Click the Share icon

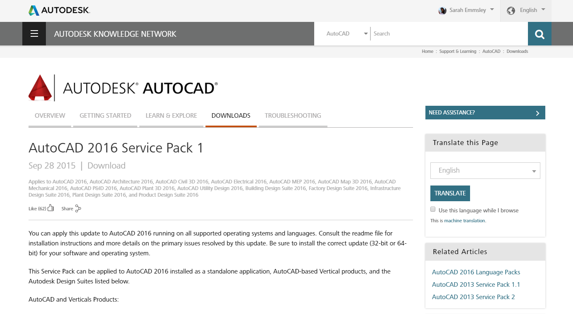click(78, 208)
